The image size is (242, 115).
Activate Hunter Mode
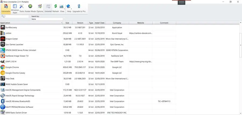[x=30, y=8]
